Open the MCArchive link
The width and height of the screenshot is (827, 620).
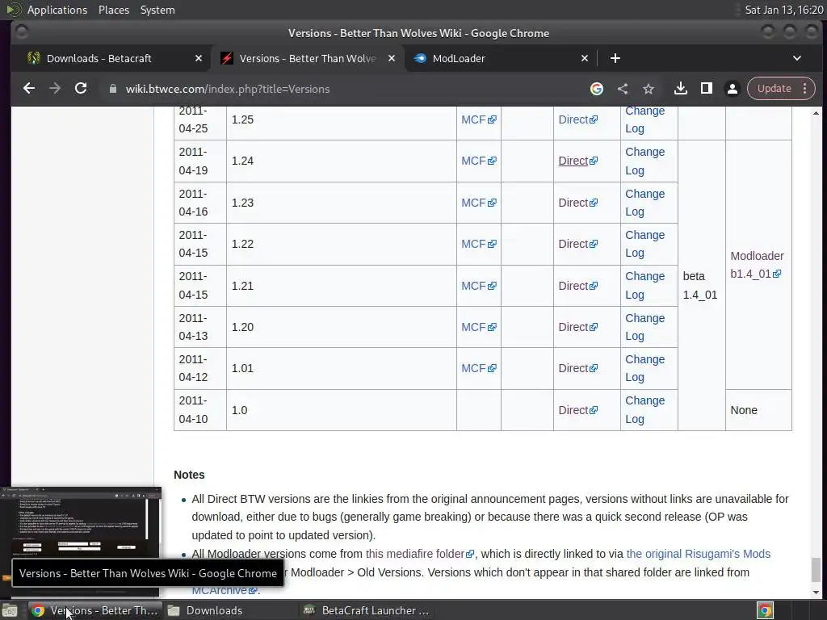pyautogui.click(x=225, y=590)
